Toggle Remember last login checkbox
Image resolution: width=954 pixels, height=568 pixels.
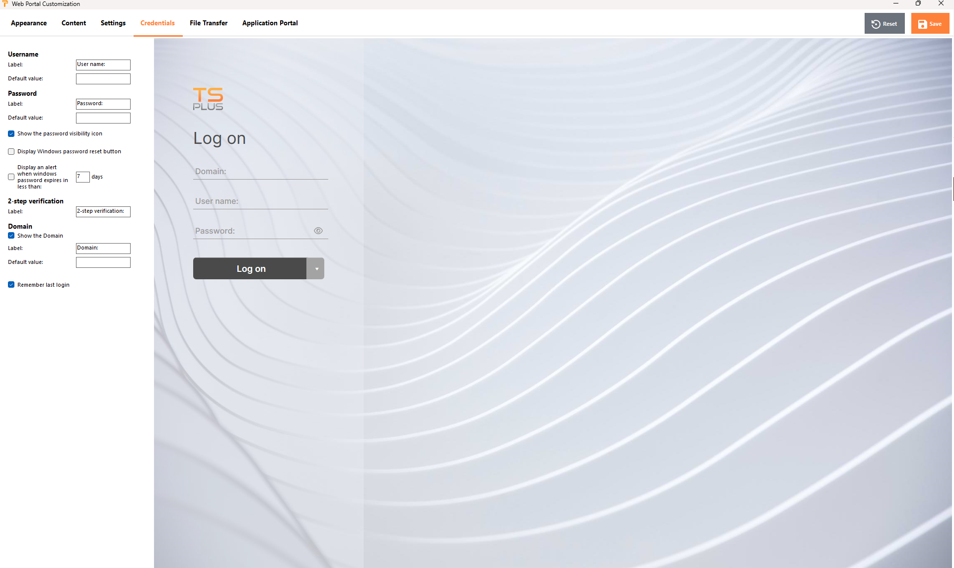(11, 285)
